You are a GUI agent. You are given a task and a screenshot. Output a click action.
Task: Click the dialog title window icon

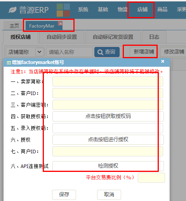pyautogui.click(x=9, y=63)
